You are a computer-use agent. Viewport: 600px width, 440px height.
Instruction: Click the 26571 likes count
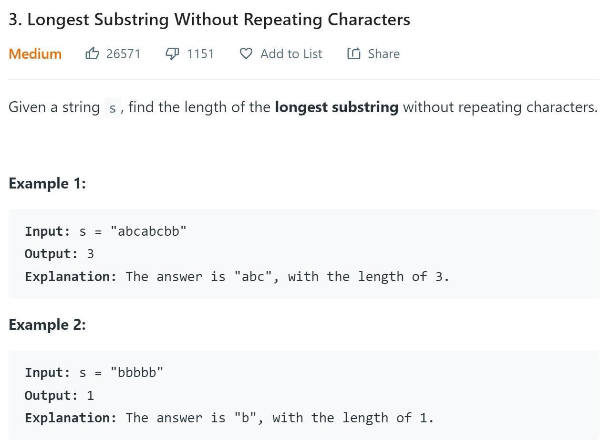tap(123, 54)
